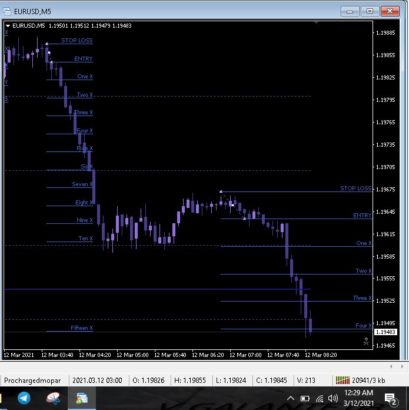
Task: Open the volume speaker tray icon
Action: pos(332,398)
